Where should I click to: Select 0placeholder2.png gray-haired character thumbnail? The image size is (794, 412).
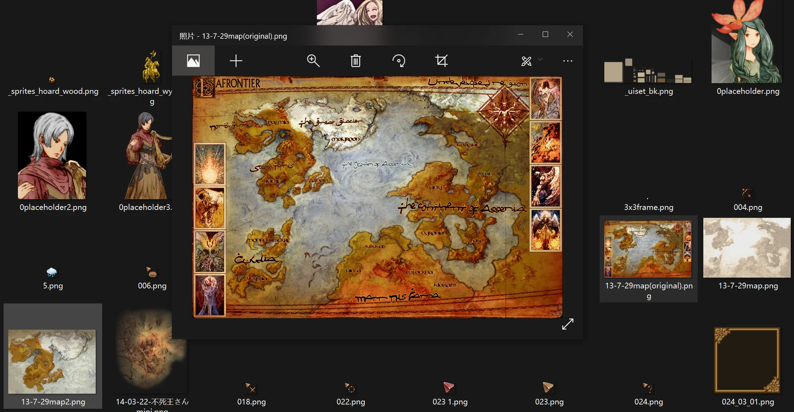tap(52, 155)
